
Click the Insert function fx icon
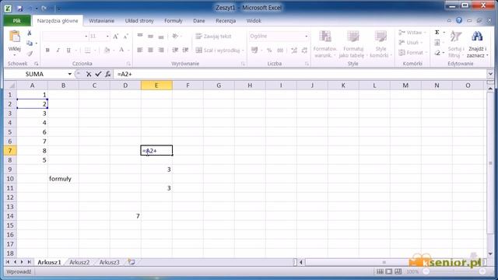108,74
